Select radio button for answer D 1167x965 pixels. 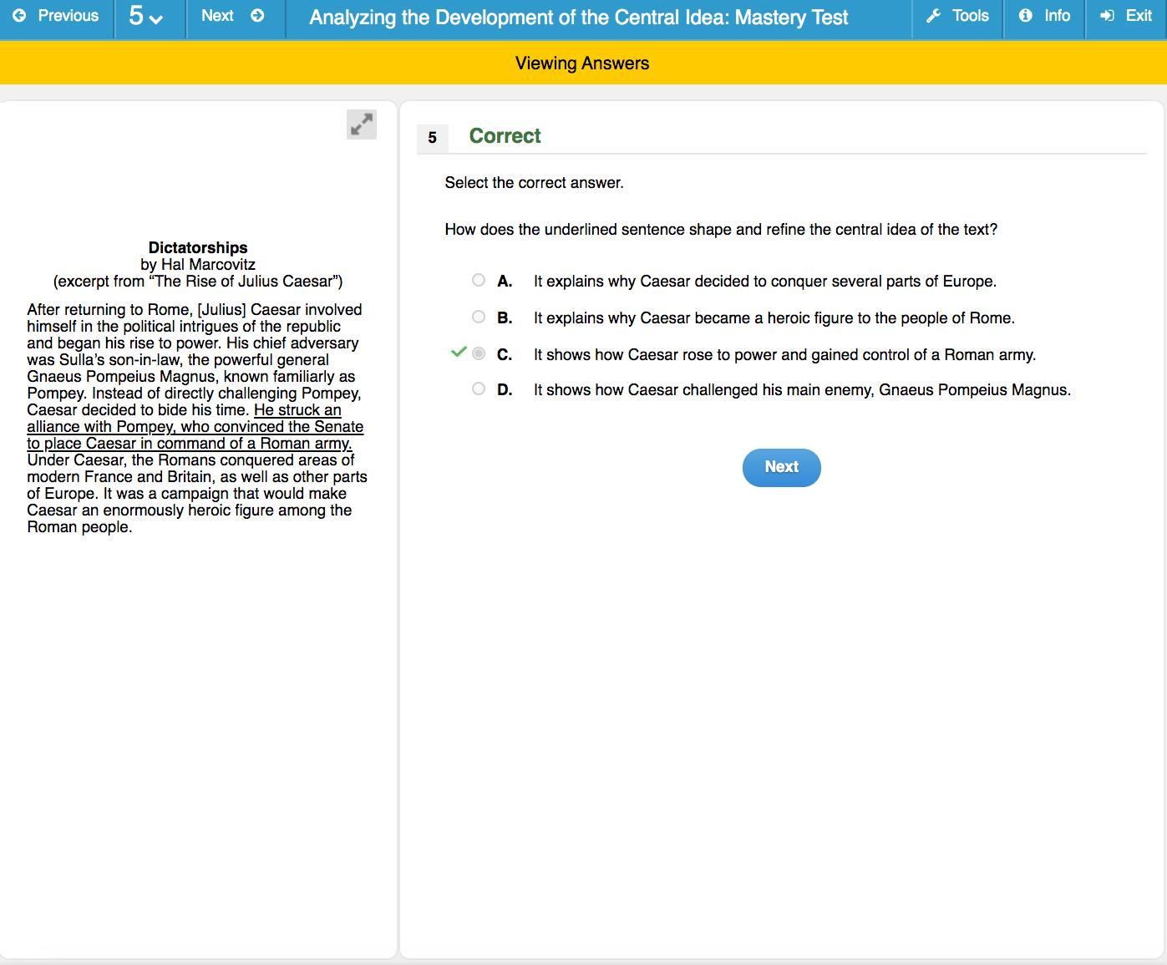coord(479,389)
